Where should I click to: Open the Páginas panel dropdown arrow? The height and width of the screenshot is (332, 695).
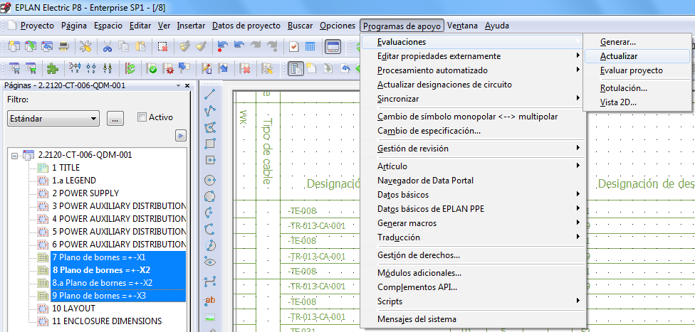tap(178, 86)
